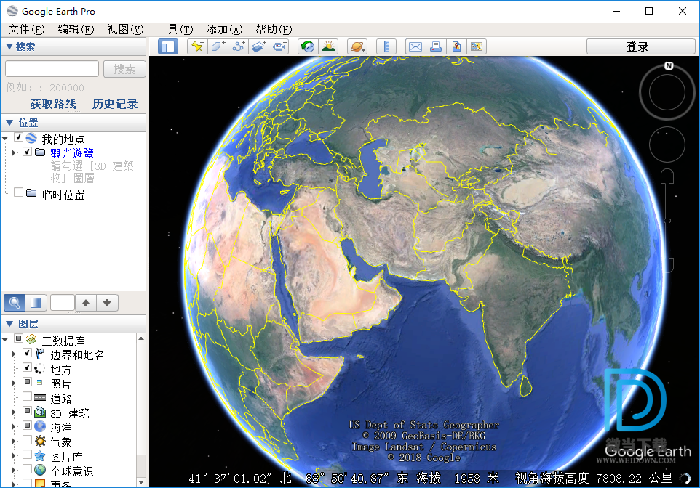This screenshot has width=700, height=488.
Task: Toggle sunlight across landscape icon
Action: pos(329,46)
